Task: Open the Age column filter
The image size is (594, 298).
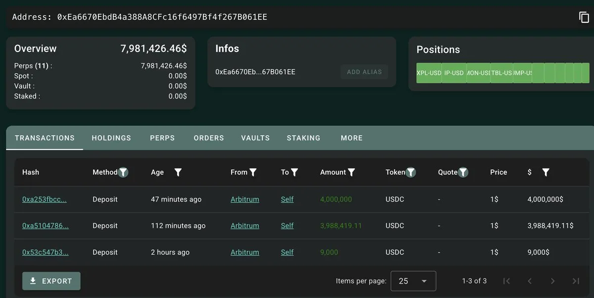Action: [x=178, y=172]
